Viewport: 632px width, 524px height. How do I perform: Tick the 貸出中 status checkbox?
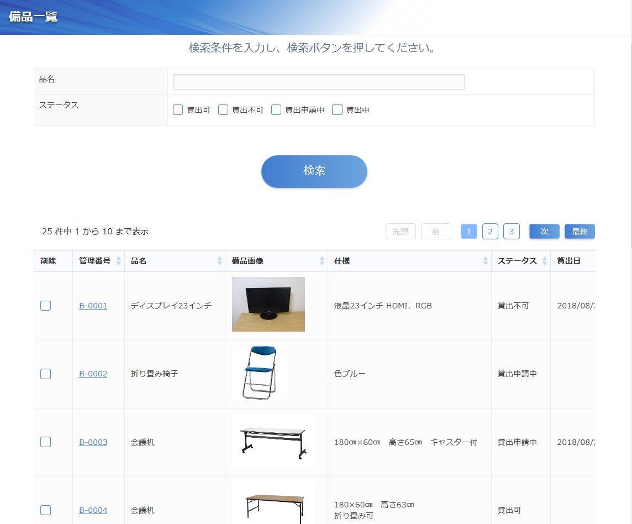coord(338,110)
